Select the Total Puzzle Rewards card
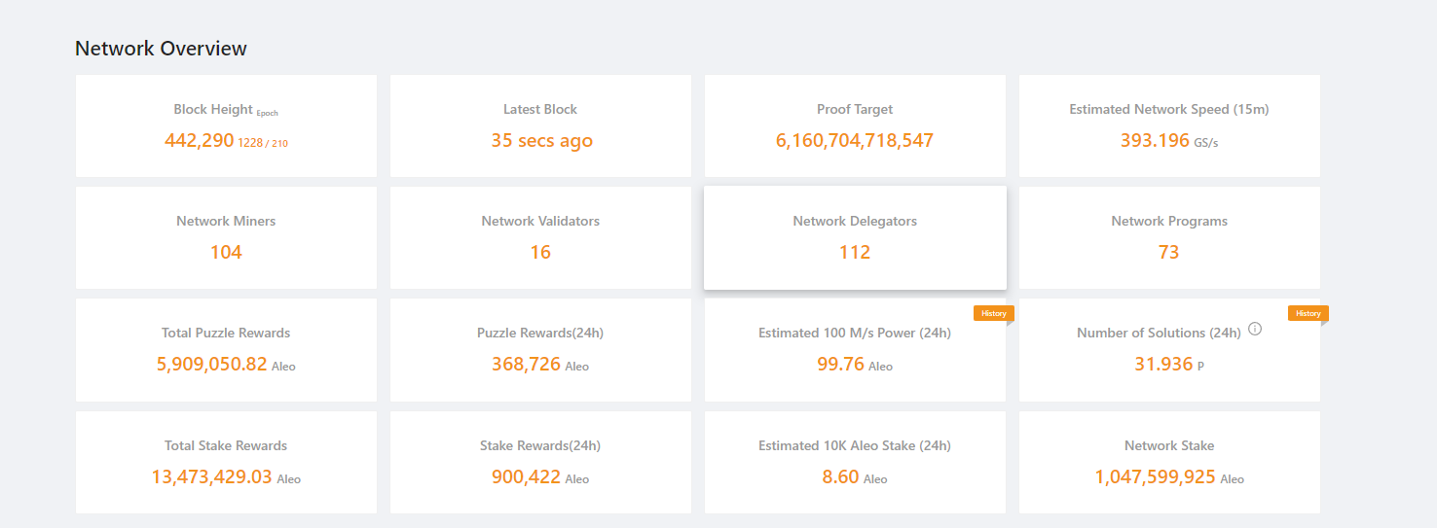 (226, 350)
